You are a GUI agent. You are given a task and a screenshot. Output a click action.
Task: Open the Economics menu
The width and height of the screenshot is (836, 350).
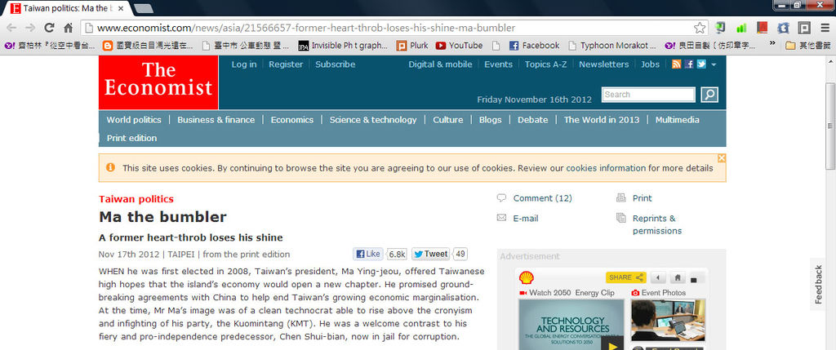pyautogui.click(x=292, y=120)
